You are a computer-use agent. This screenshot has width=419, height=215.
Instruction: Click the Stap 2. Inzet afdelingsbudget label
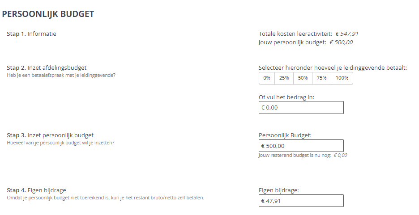point(47,67)
